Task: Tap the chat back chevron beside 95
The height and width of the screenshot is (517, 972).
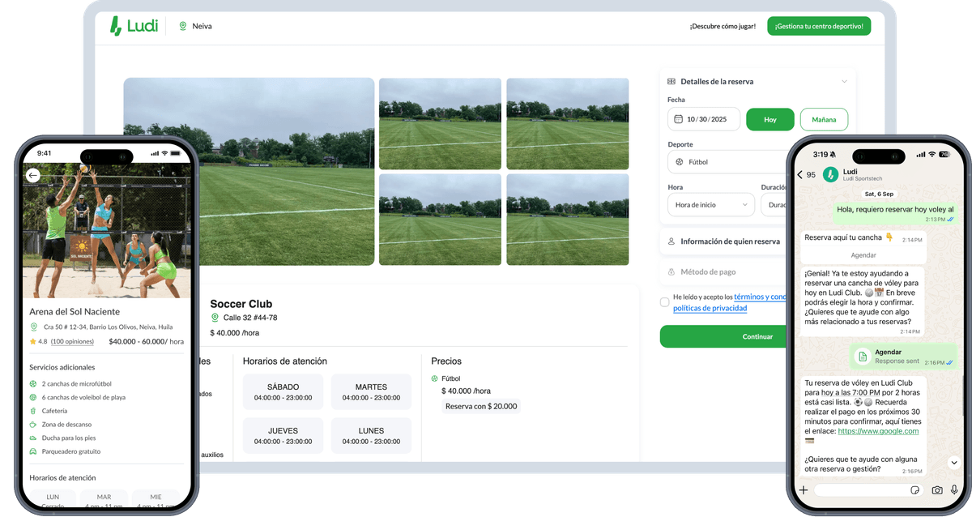Action: pyautogui.click(x=799, y=174)
